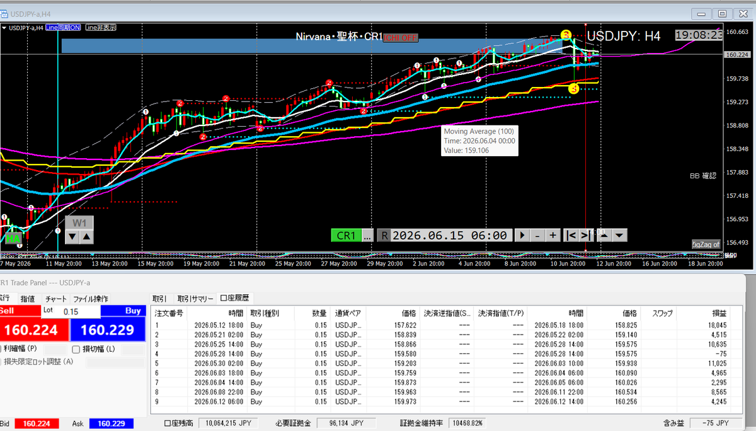756x431 pixels.
Task: Switch to the ファイル操作 tab
Action: point(91,298)
